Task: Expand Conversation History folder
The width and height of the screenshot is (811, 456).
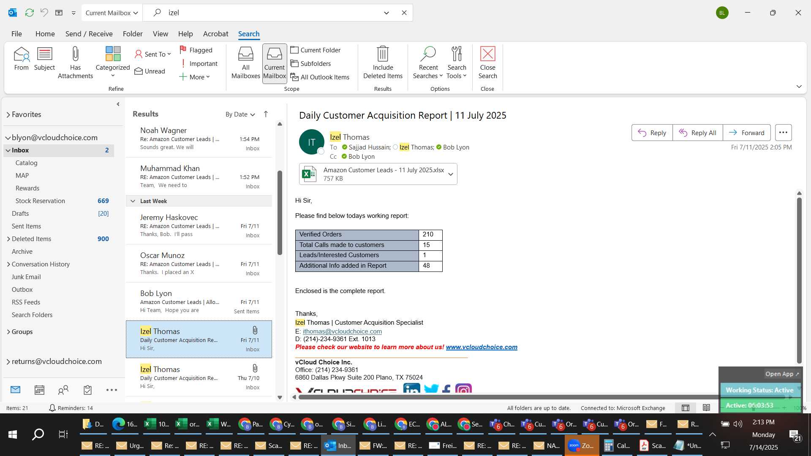Action: pyautogui.click(x=8, y=264)
